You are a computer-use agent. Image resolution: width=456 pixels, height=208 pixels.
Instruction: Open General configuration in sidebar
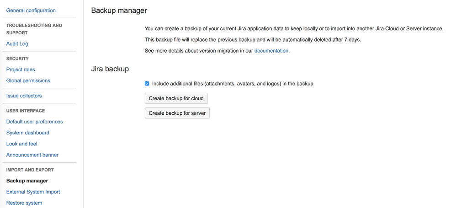tap(31, 11)
